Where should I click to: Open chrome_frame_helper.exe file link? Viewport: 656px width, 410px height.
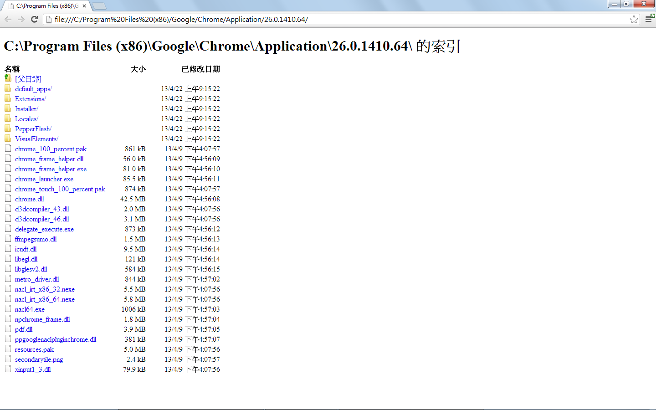coord(51,169)
